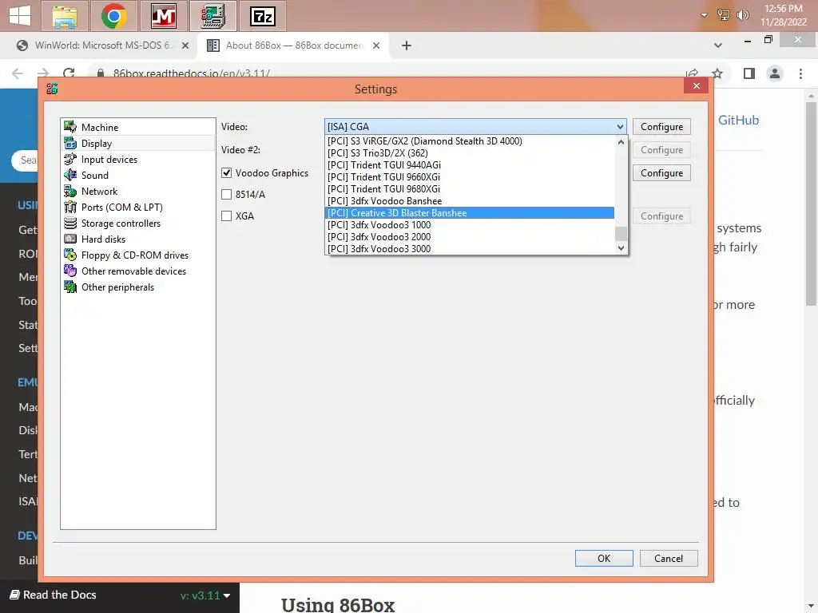Viewport: 818px width, 613px height.
Task: Switch to 86Box taskbar icon
Action: tap(212, 16)
